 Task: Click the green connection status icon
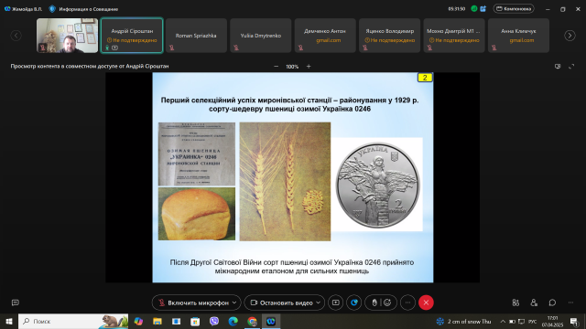474,8
